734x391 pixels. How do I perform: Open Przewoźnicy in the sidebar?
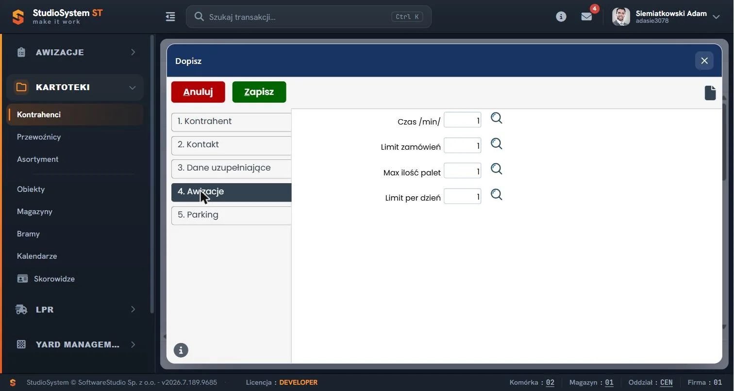point(39,137)
